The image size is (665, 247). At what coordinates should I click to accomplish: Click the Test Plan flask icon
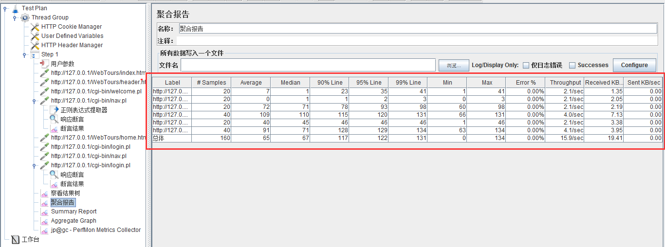[x=15, y=8]
